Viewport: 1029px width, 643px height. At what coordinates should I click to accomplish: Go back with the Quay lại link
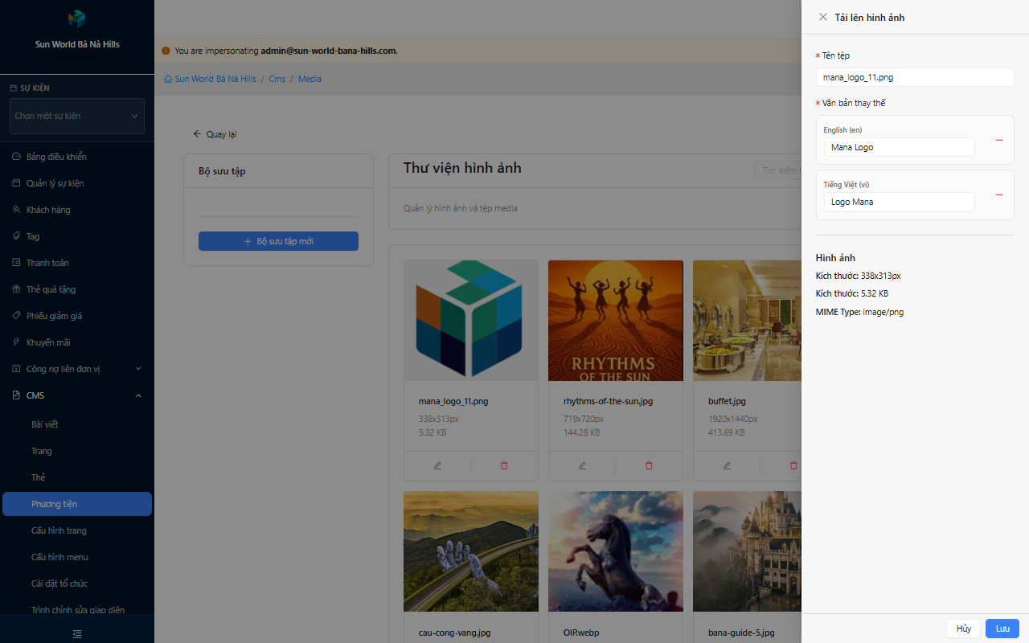coord(215,134)
